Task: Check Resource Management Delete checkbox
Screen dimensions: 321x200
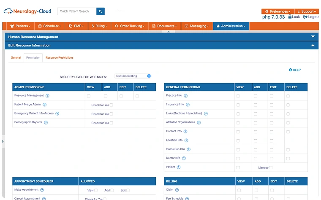Action: click(137, 96)
